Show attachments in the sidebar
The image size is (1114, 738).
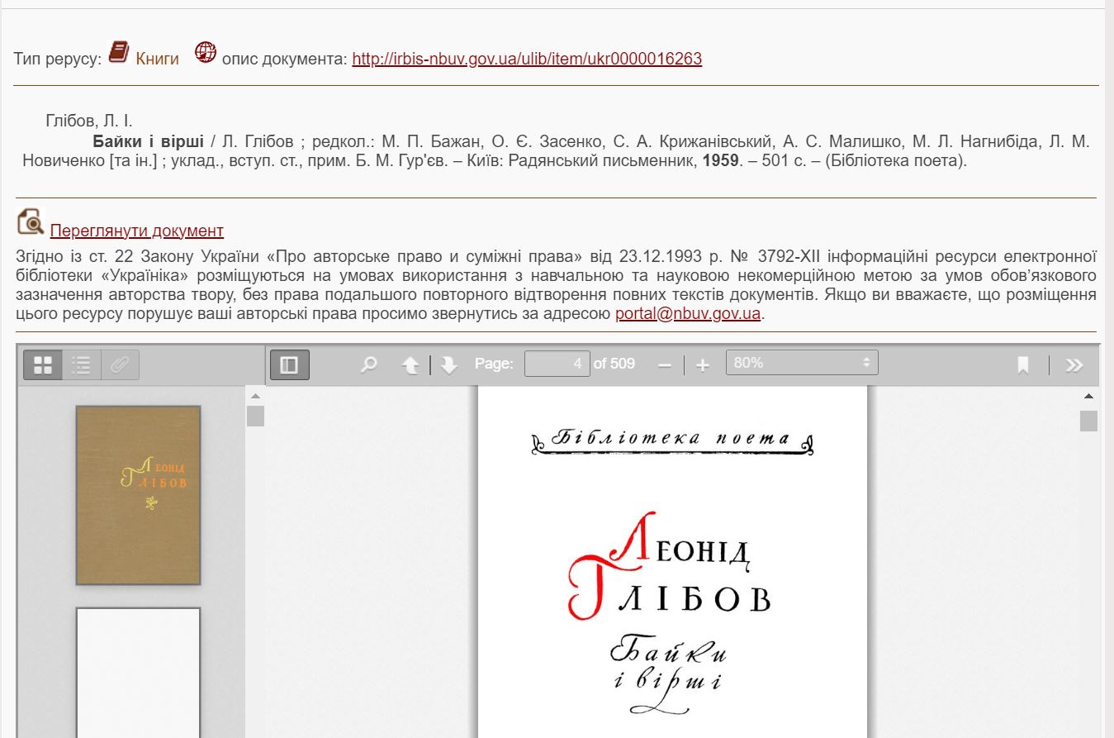click(120, 364)
